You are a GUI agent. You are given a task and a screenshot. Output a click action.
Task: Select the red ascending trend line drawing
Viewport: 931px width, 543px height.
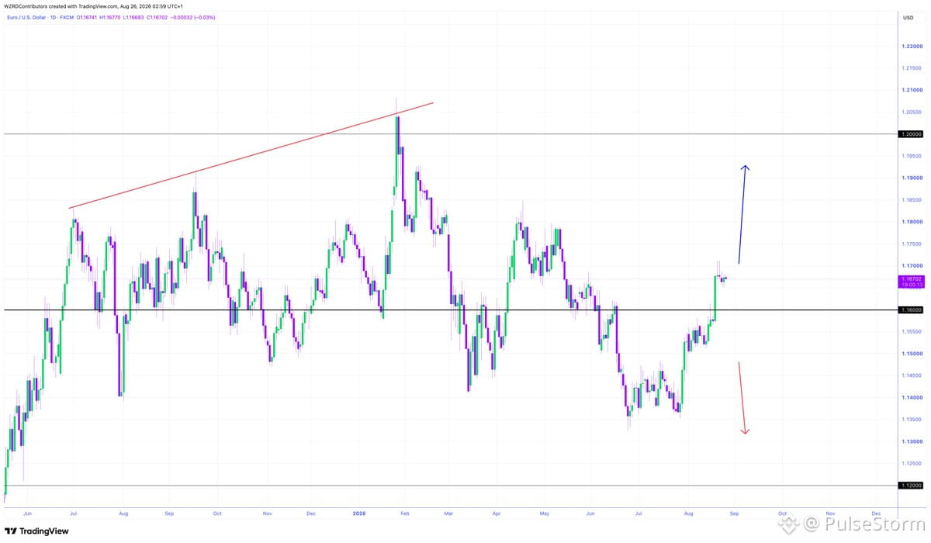[x=251, y=156]
